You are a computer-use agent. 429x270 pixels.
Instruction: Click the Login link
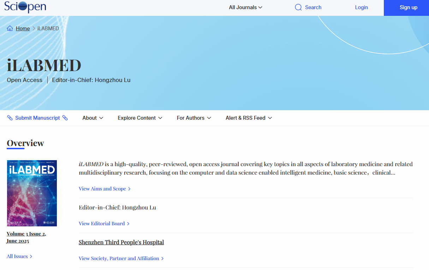coord(361,7)
